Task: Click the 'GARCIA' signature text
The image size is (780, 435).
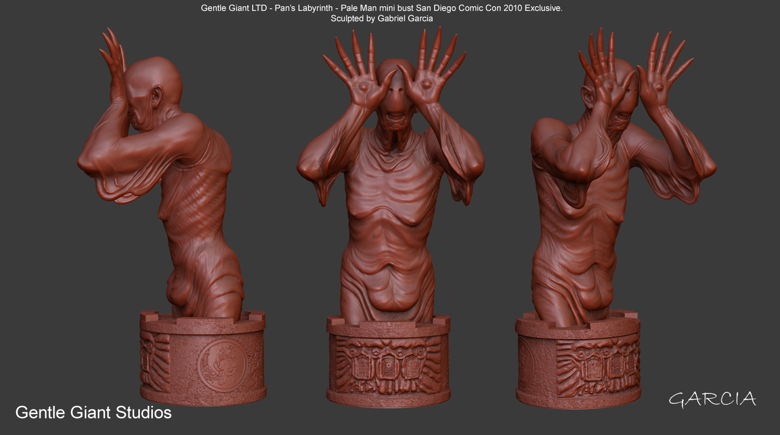Action: [712, 399]
